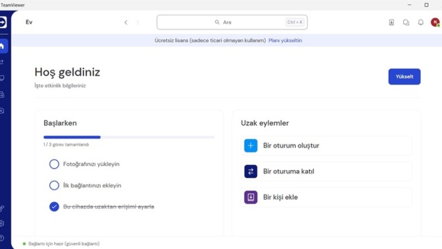The width and height of the screenshot is (442, 249).
Task: Open the user profile avatar
Action: 435,22
